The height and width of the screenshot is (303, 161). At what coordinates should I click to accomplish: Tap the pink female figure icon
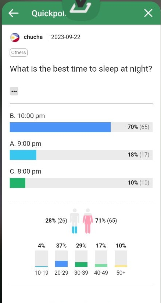tap(88, 221)
